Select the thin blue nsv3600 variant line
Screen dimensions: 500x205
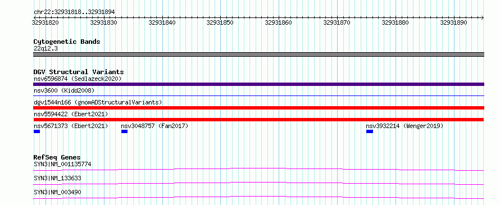pos(258,95)
